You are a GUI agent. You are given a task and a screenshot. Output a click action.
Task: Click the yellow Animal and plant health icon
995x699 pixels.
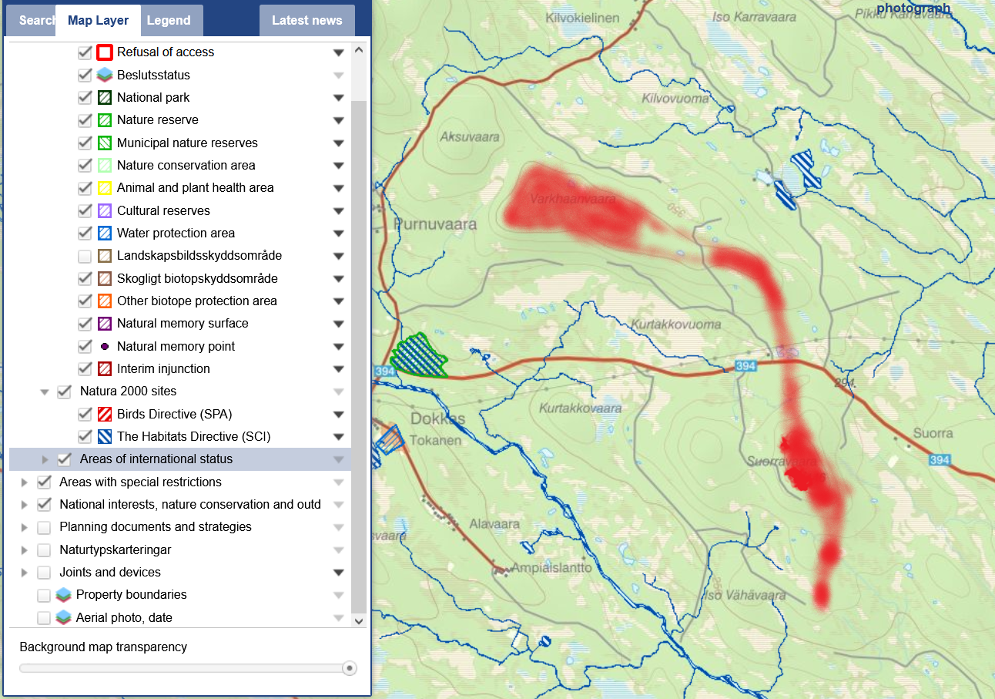click(x=105, y=188)
